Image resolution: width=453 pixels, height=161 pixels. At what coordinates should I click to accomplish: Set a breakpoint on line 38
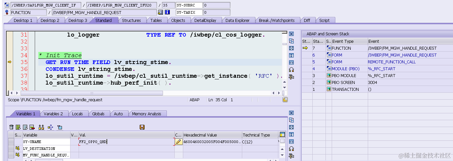pyautogui.click(x=10, y=83)
